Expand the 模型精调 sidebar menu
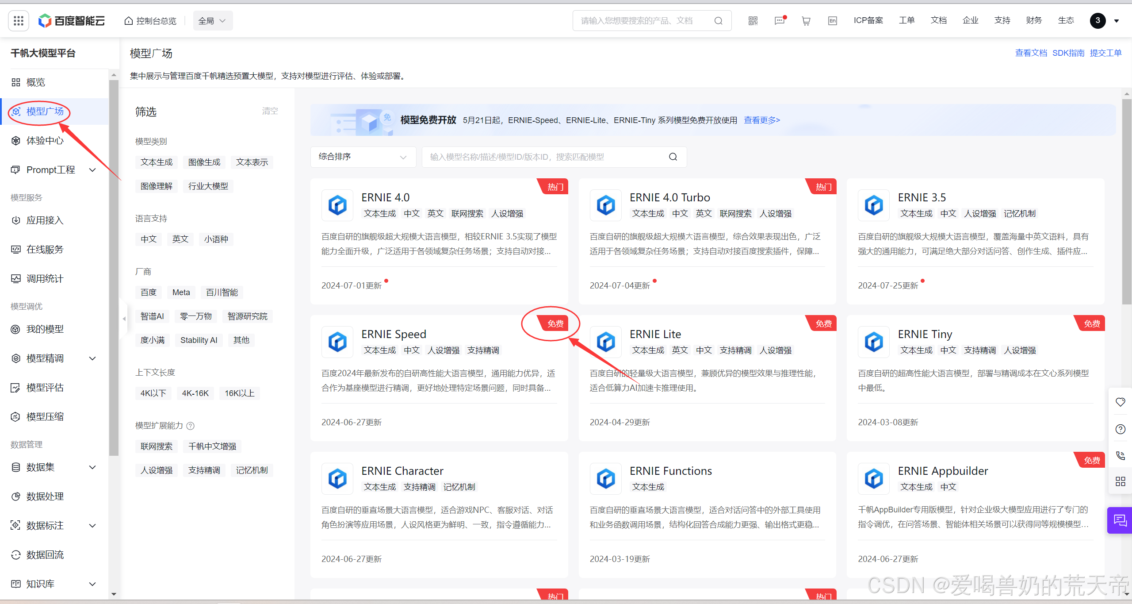This screenshot has width=1132, height=604. point(92,358)
